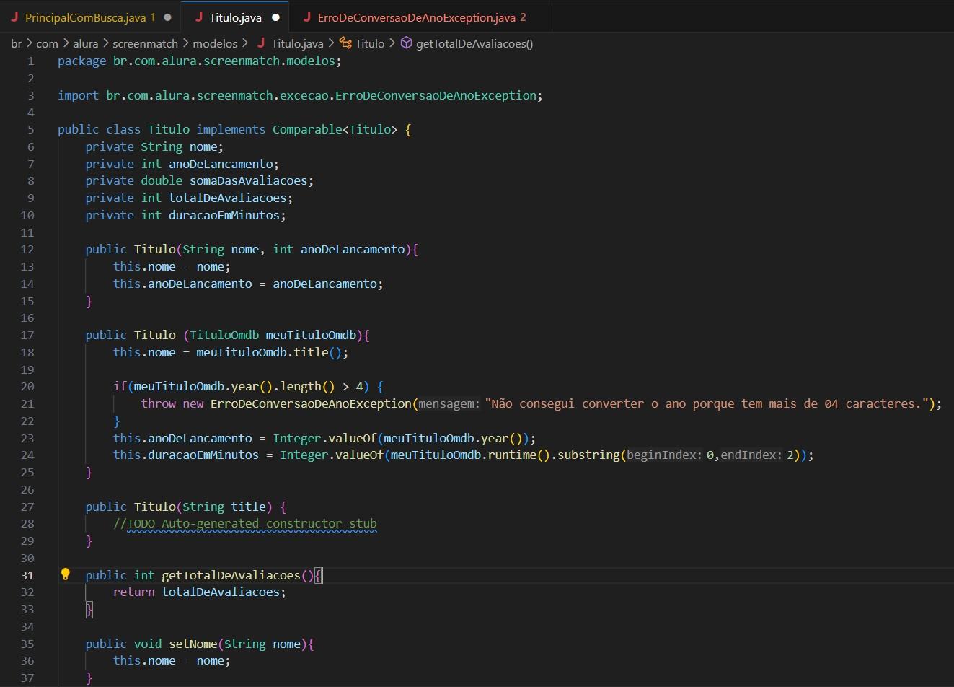Click the ErroDeConversaoDeAnoException name in import line
This screenshot has height=687, width=954.
click(436, 95)
